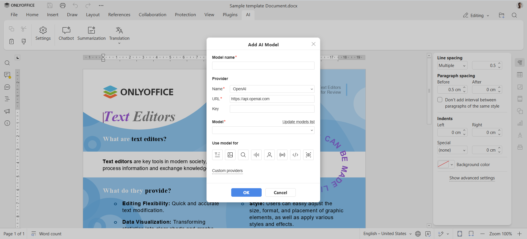Open Comments panel in left sidebar

(7, 75)
